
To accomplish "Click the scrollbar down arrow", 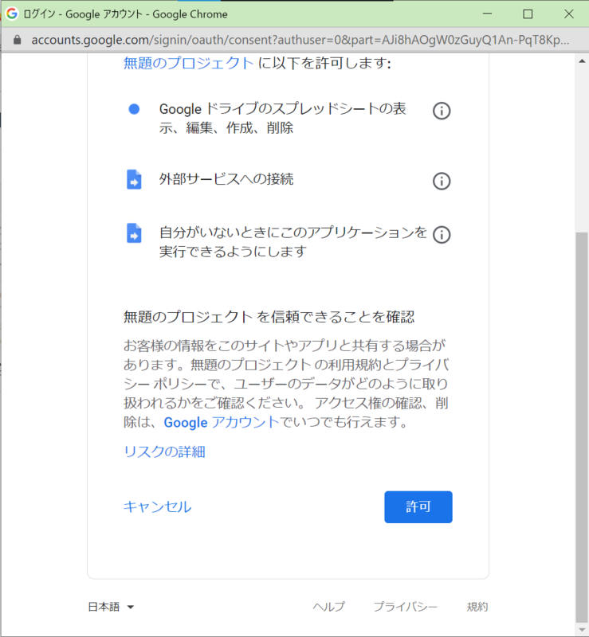I will click(582, 630).
